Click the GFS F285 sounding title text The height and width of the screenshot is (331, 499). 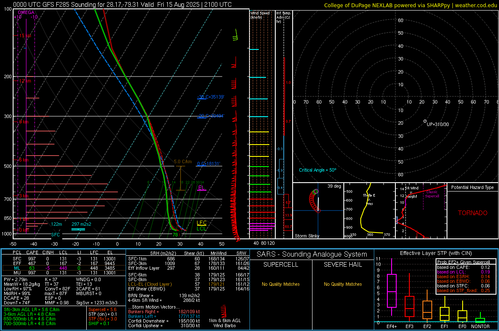(122, 5)
